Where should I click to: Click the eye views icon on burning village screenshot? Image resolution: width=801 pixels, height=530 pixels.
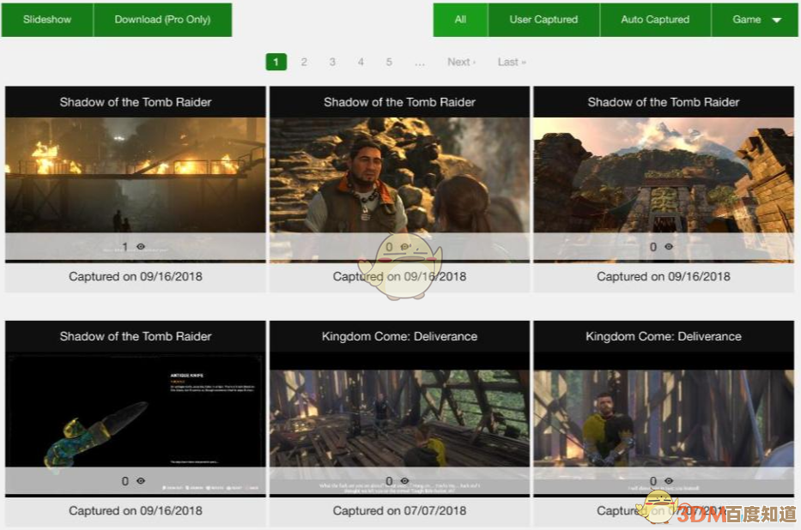coord(141,247)
